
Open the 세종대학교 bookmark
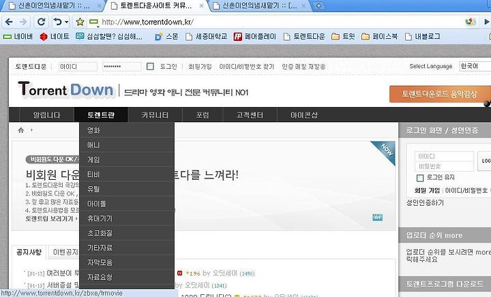207,37
